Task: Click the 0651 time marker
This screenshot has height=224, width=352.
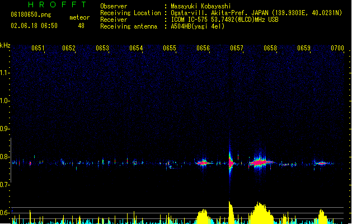Action: pos(37,48)
